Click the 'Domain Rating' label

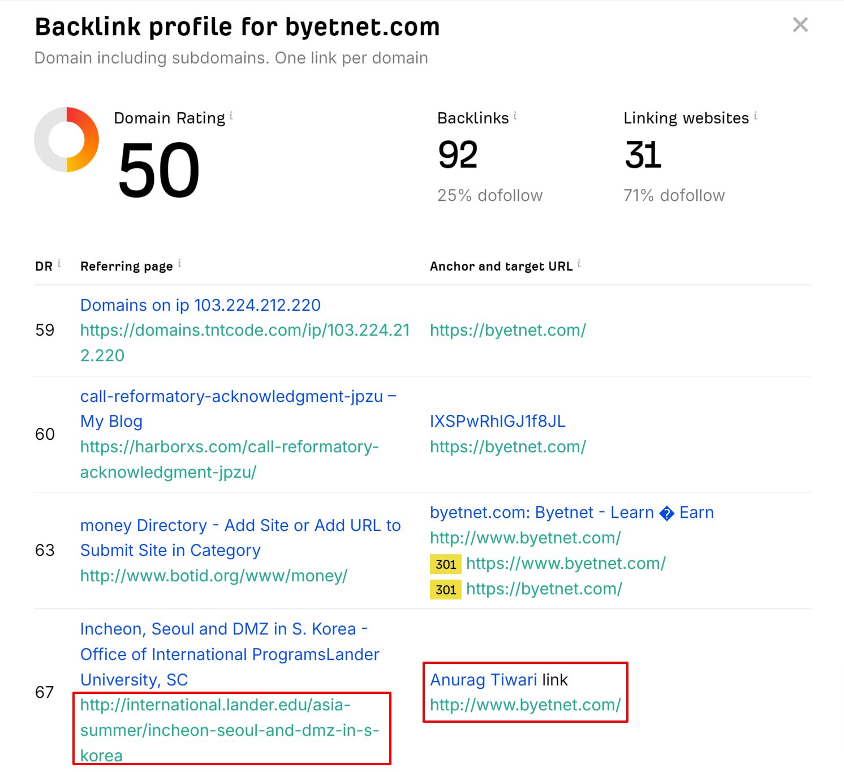tap(170, 118)
